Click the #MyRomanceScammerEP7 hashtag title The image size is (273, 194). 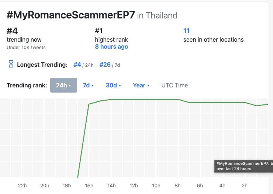pos(70,15)
